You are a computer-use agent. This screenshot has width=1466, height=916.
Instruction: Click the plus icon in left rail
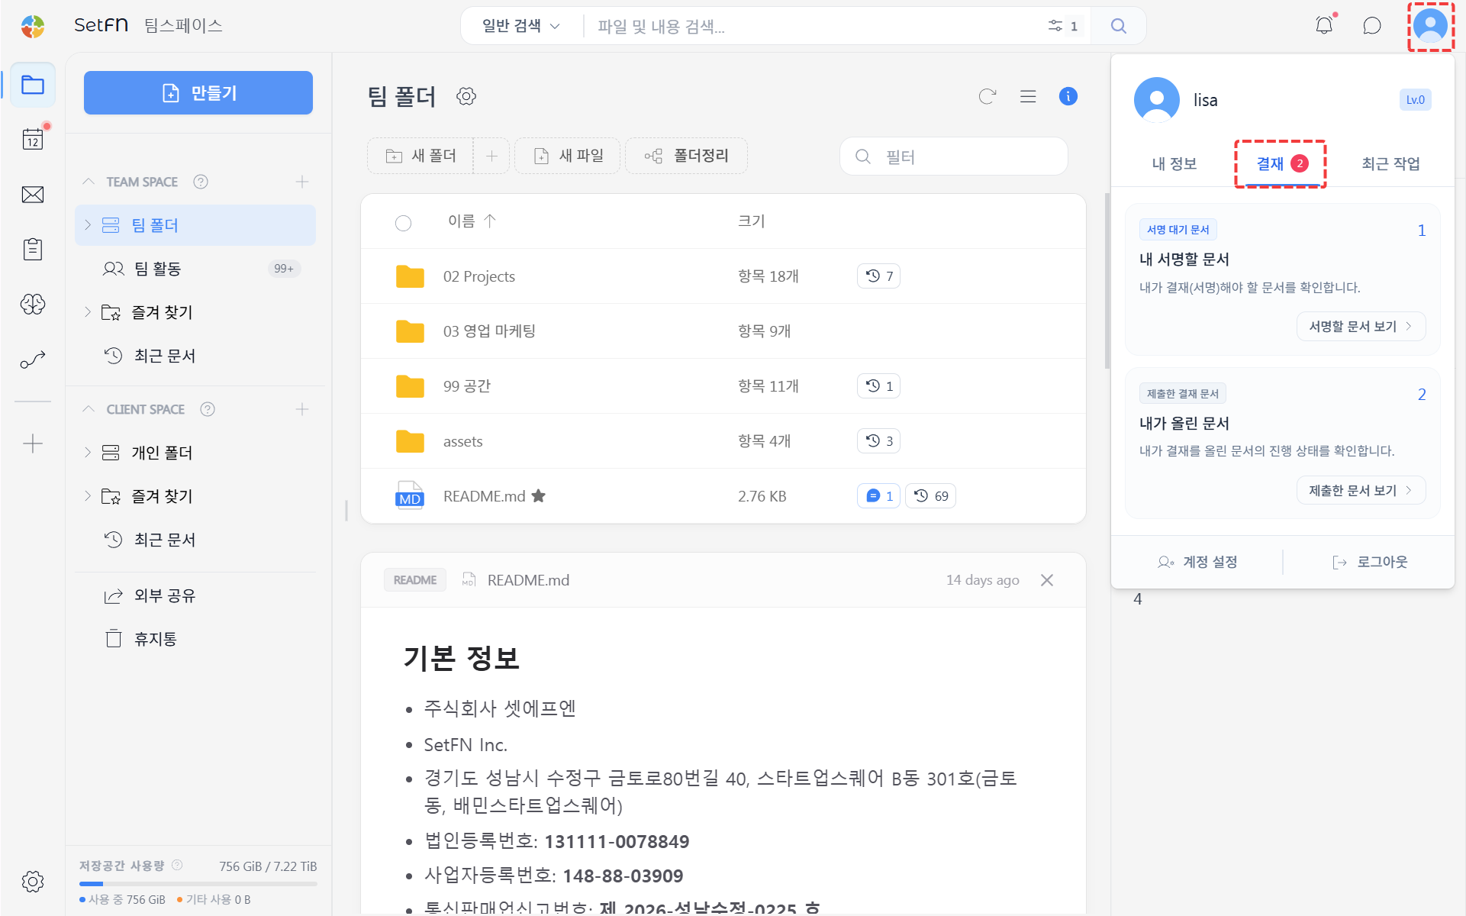33,443
